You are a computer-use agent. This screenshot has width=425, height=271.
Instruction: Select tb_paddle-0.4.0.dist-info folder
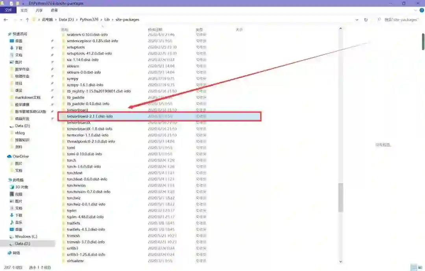[x=88, y=104]
